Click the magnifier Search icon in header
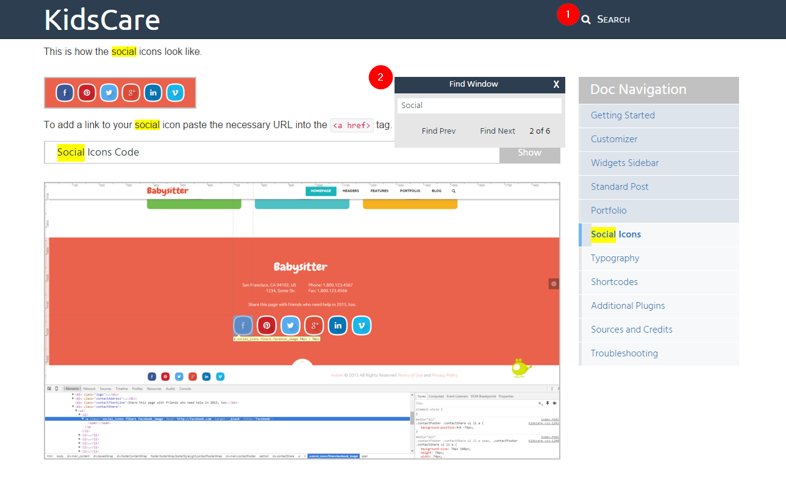The height and width of the screenshot is (498, 786). pyautogui.click(x=586, y=20)
